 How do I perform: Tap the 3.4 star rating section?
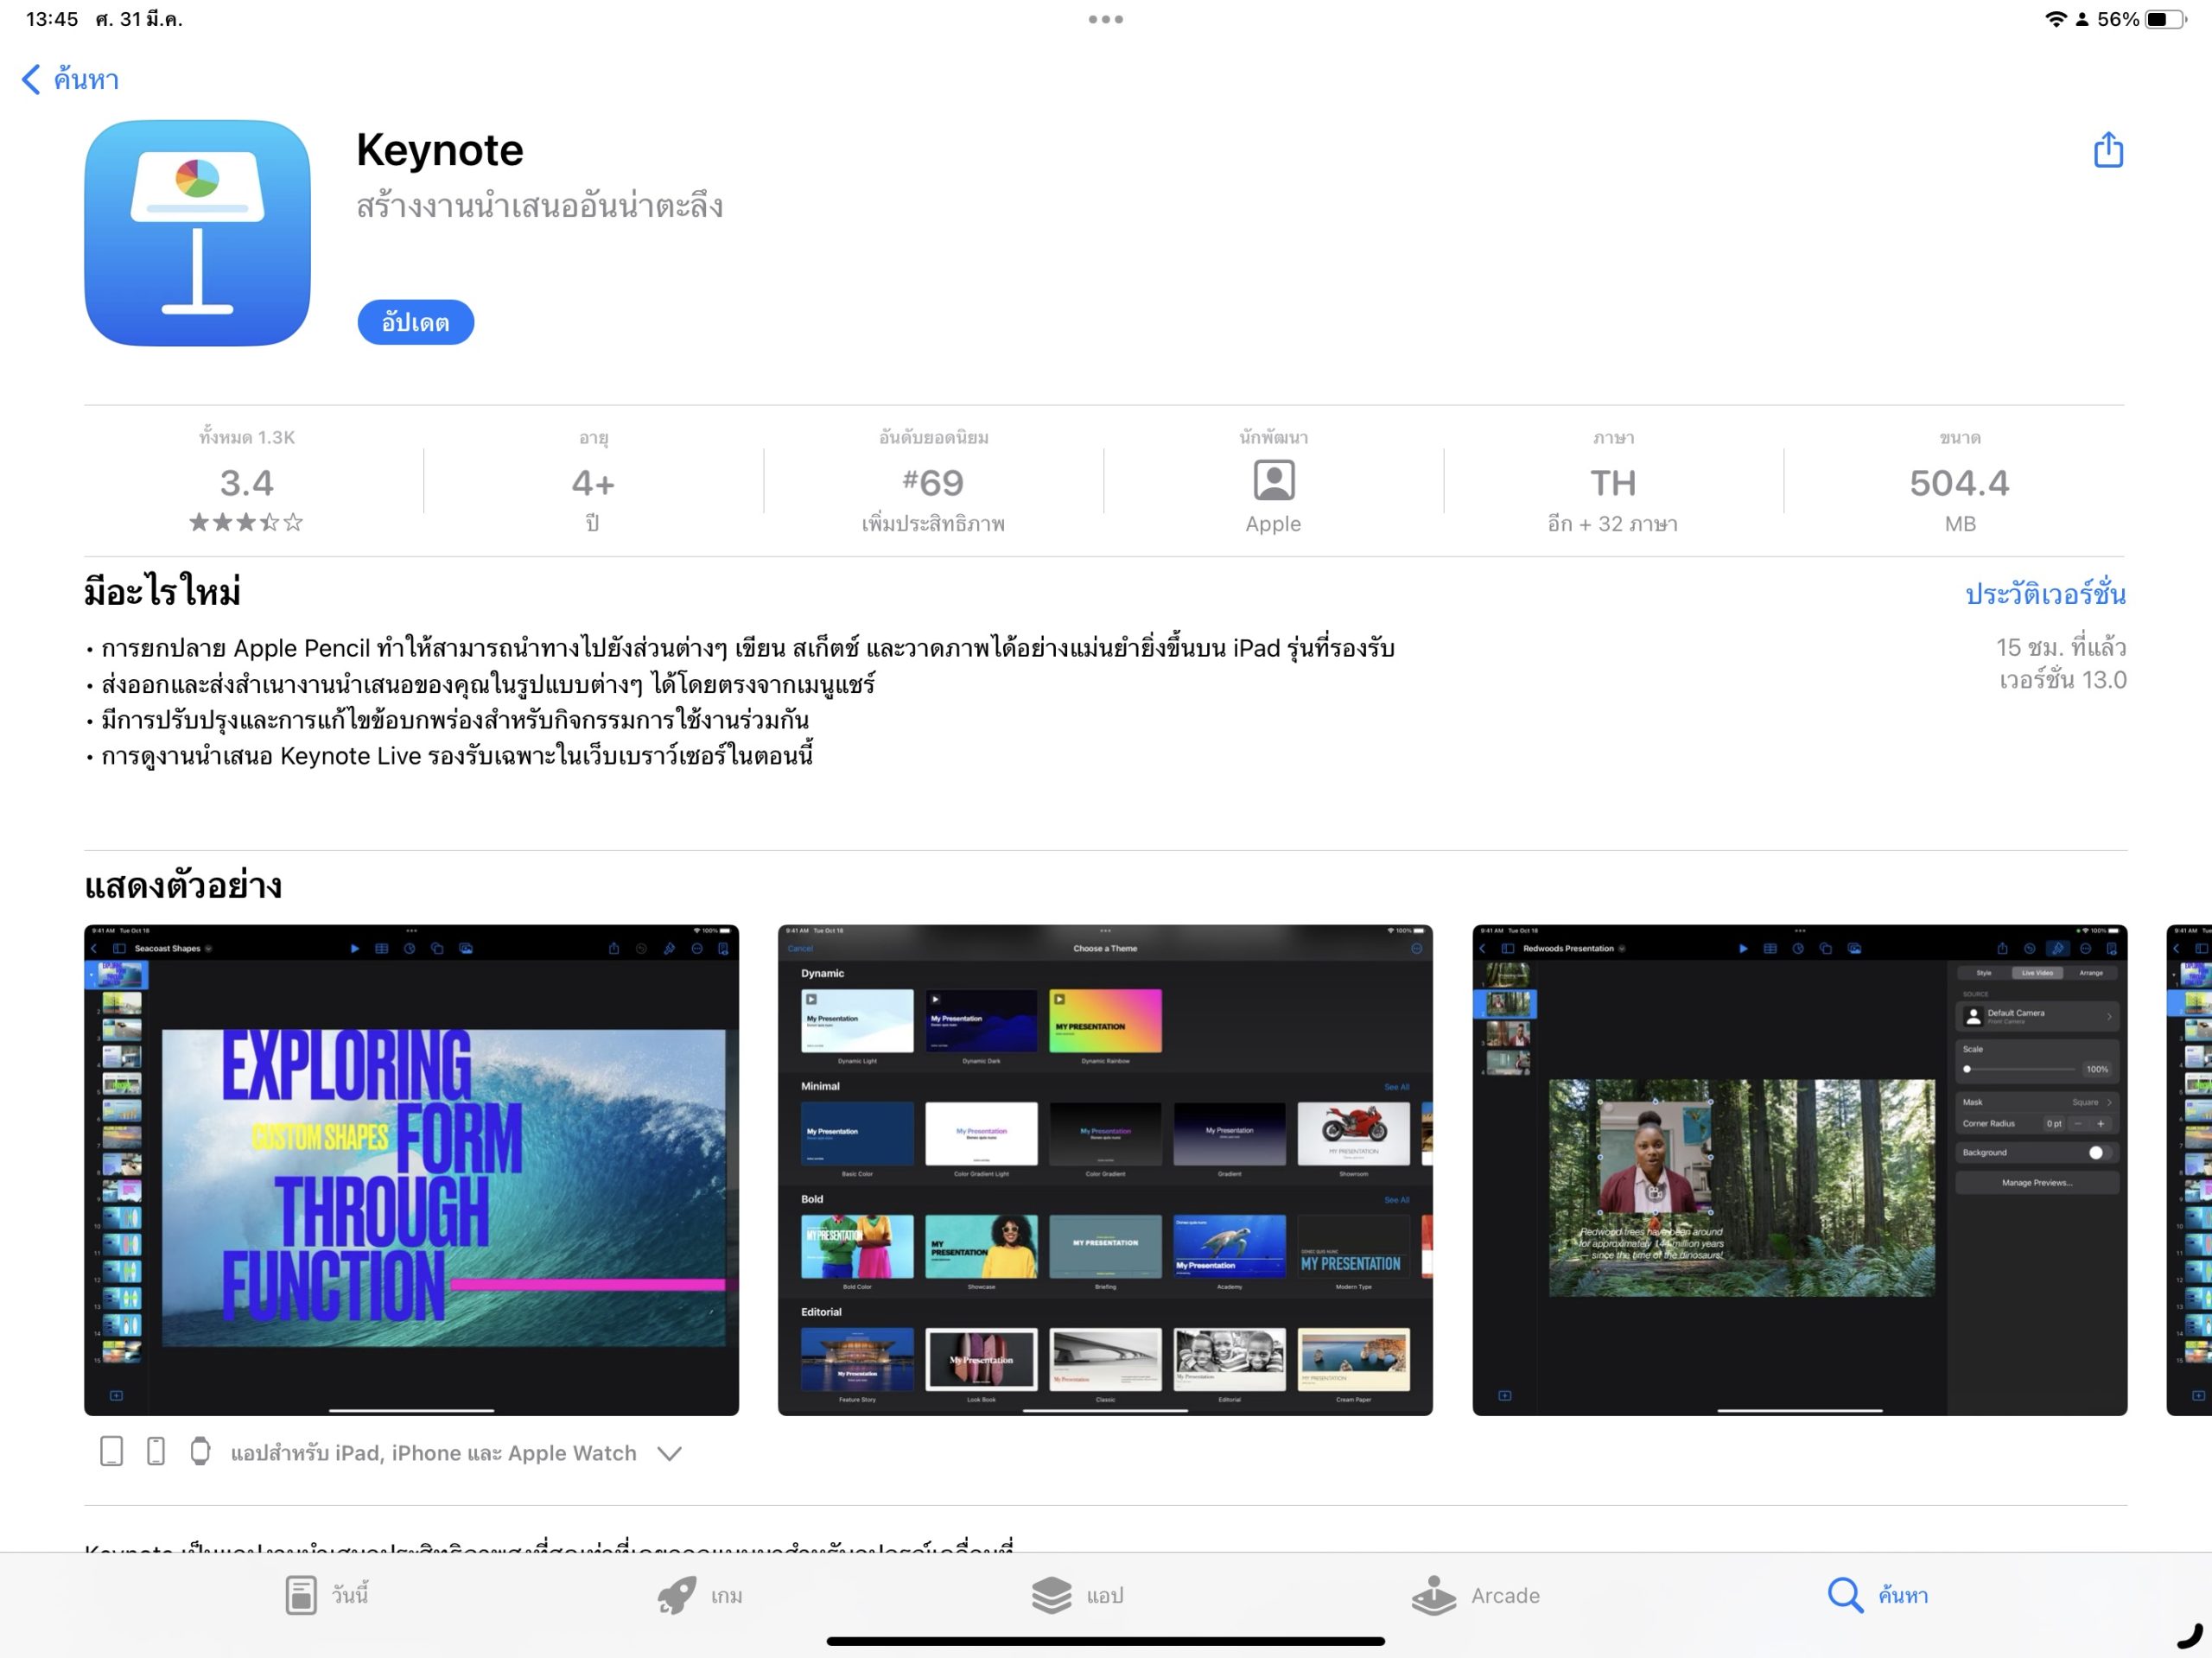tap(246, 483)
